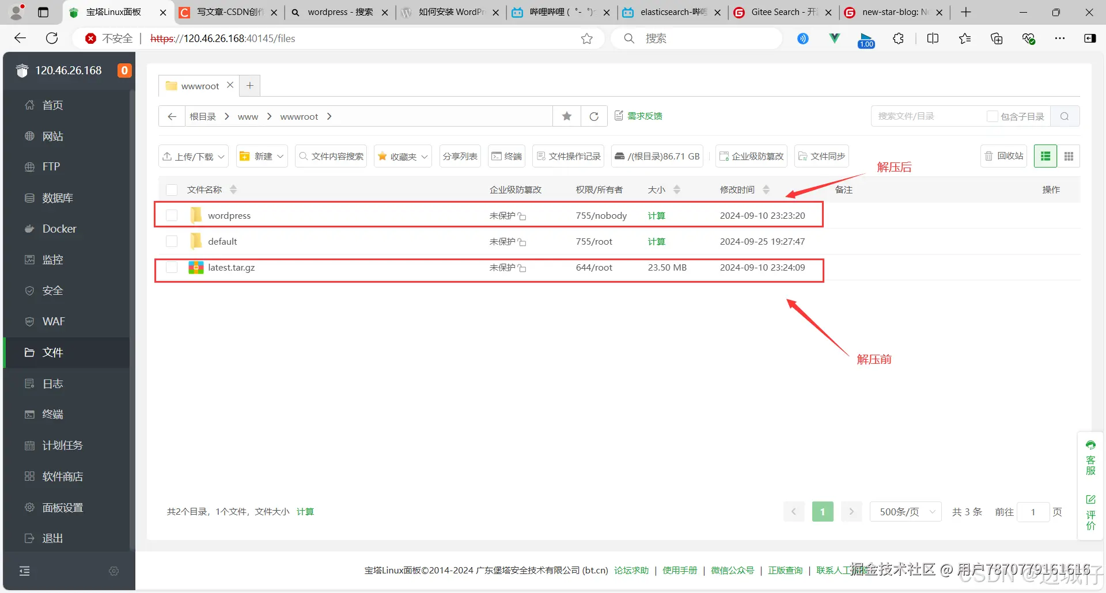Check the default folder checkbox
The height and width of the screenshot is (593, 1106).
pos(172,241)
